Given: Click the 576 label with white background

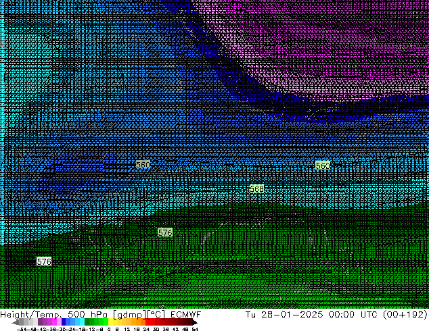Looking at the screenshot, I should coord(44,261).
